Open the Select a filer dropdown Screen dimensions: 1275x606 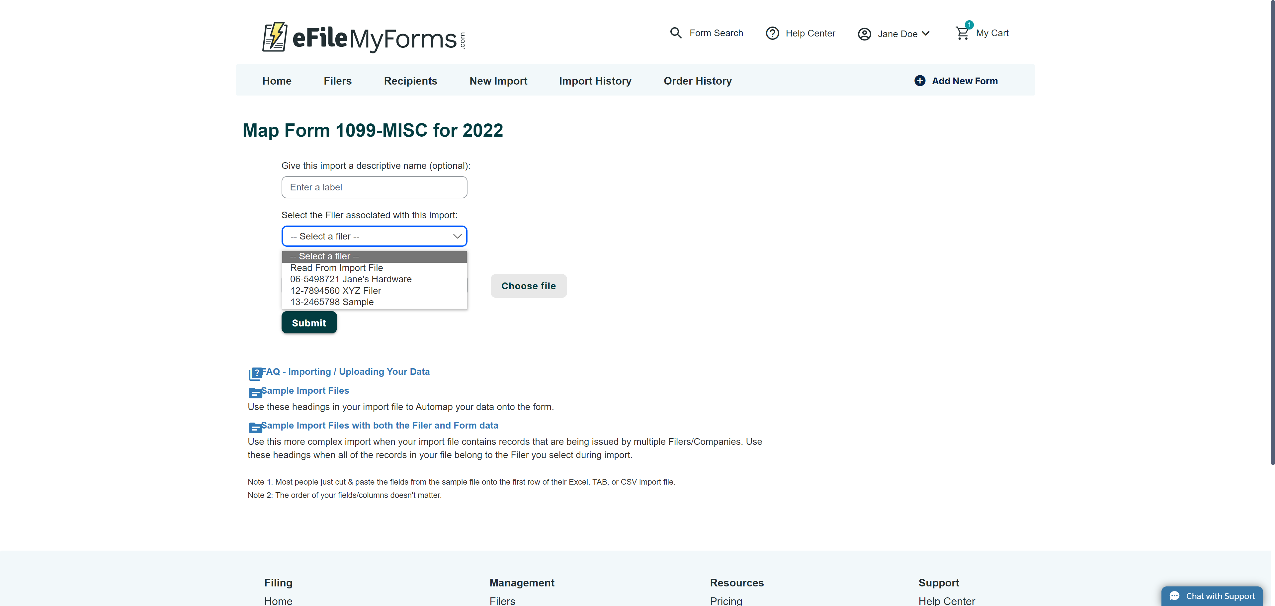click(374, 236)
